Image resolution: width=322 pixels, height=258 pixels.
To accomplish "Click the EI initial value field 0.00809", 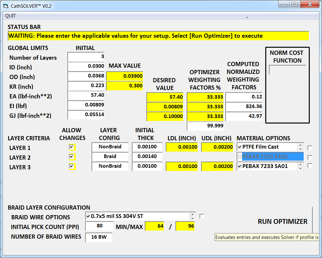I will click(x=86, y=105).
